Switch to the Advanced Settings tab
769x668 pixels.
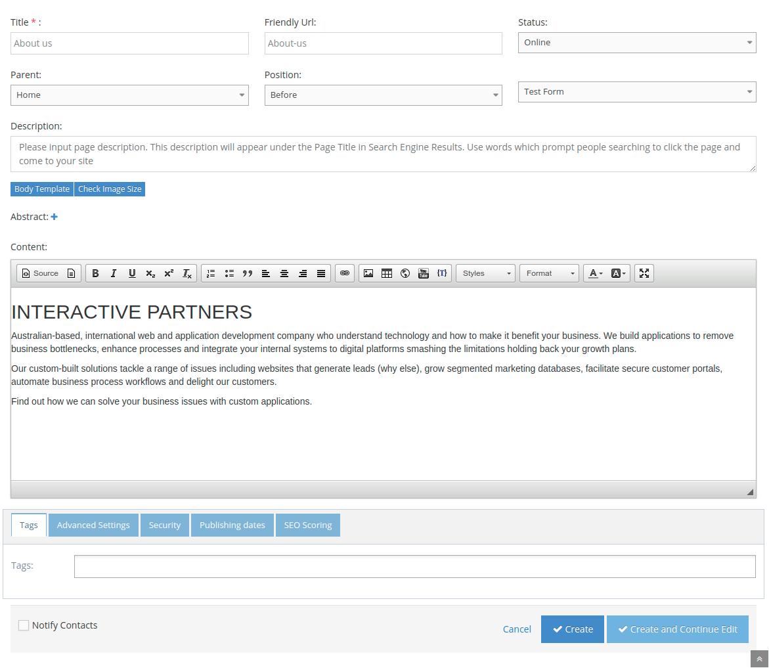pos(93,525)
